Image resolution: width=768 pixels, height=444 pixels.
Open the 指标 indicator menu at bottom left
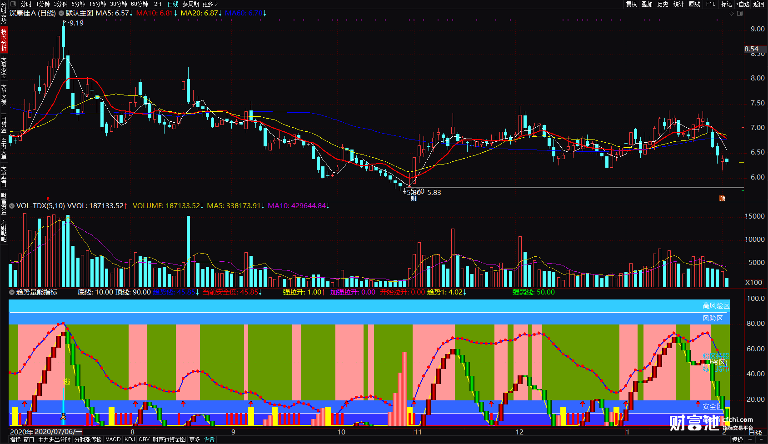15,439
